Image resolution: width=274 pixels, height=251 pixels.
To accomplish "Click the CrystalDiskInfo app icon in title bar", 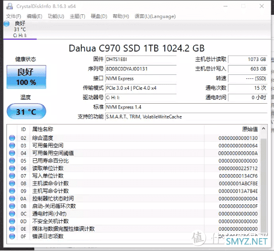I will coord(9,6).
